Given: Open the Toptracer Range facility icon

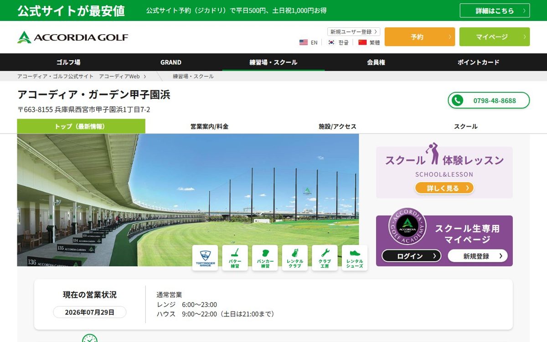Looking at the screenshot, I should 205,258.
